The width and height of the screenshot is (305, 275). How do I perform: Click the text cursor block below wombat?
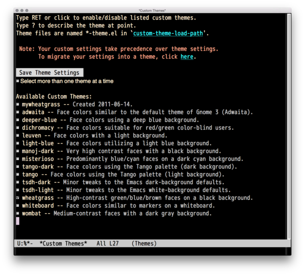[x=18, y=221]
